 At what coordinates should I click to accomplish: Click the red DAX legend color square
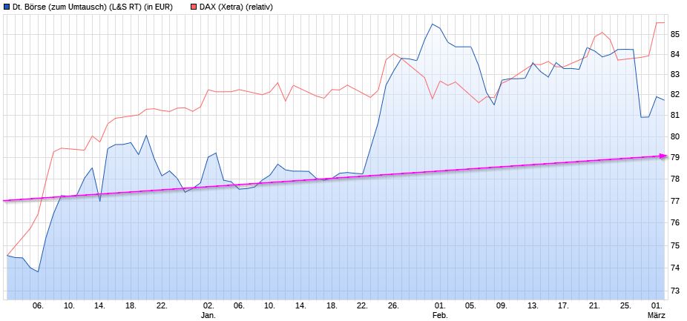coord(194,7)
